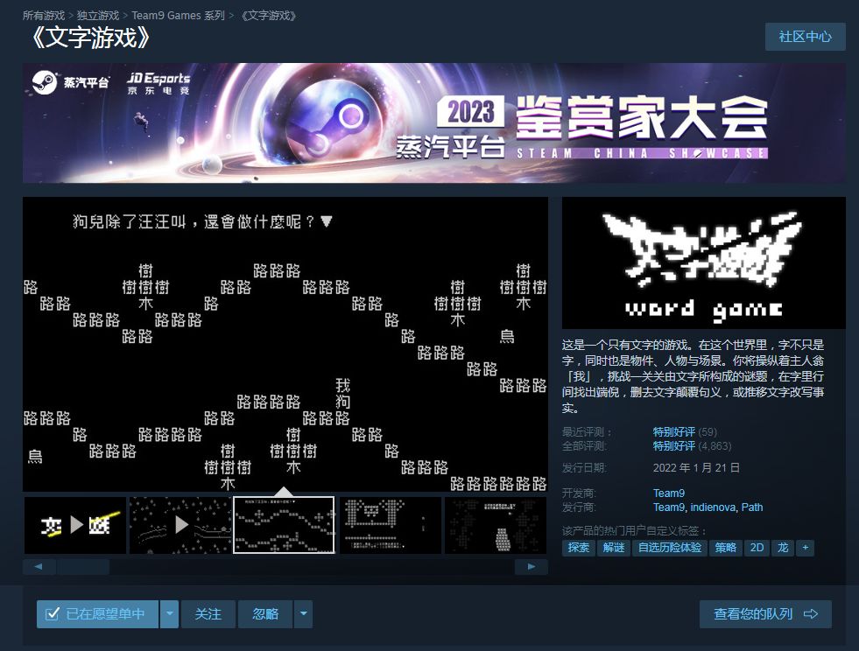859x651 pixels.
Task: Open recent reviews 特别好评 (59) link
Action: (685, 432)
